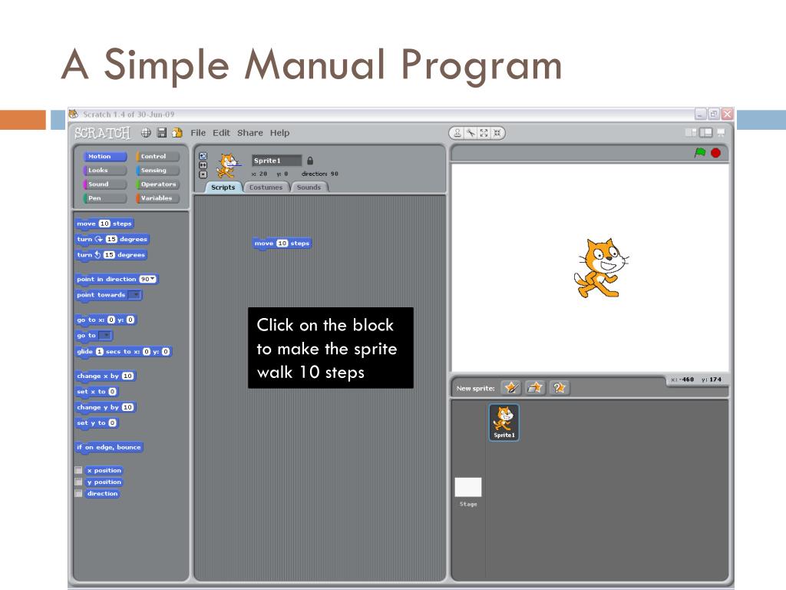The height and width of the screenshot is (590, 786).
Task: Open the Edit menu
Action: click(x=221, y=133)
